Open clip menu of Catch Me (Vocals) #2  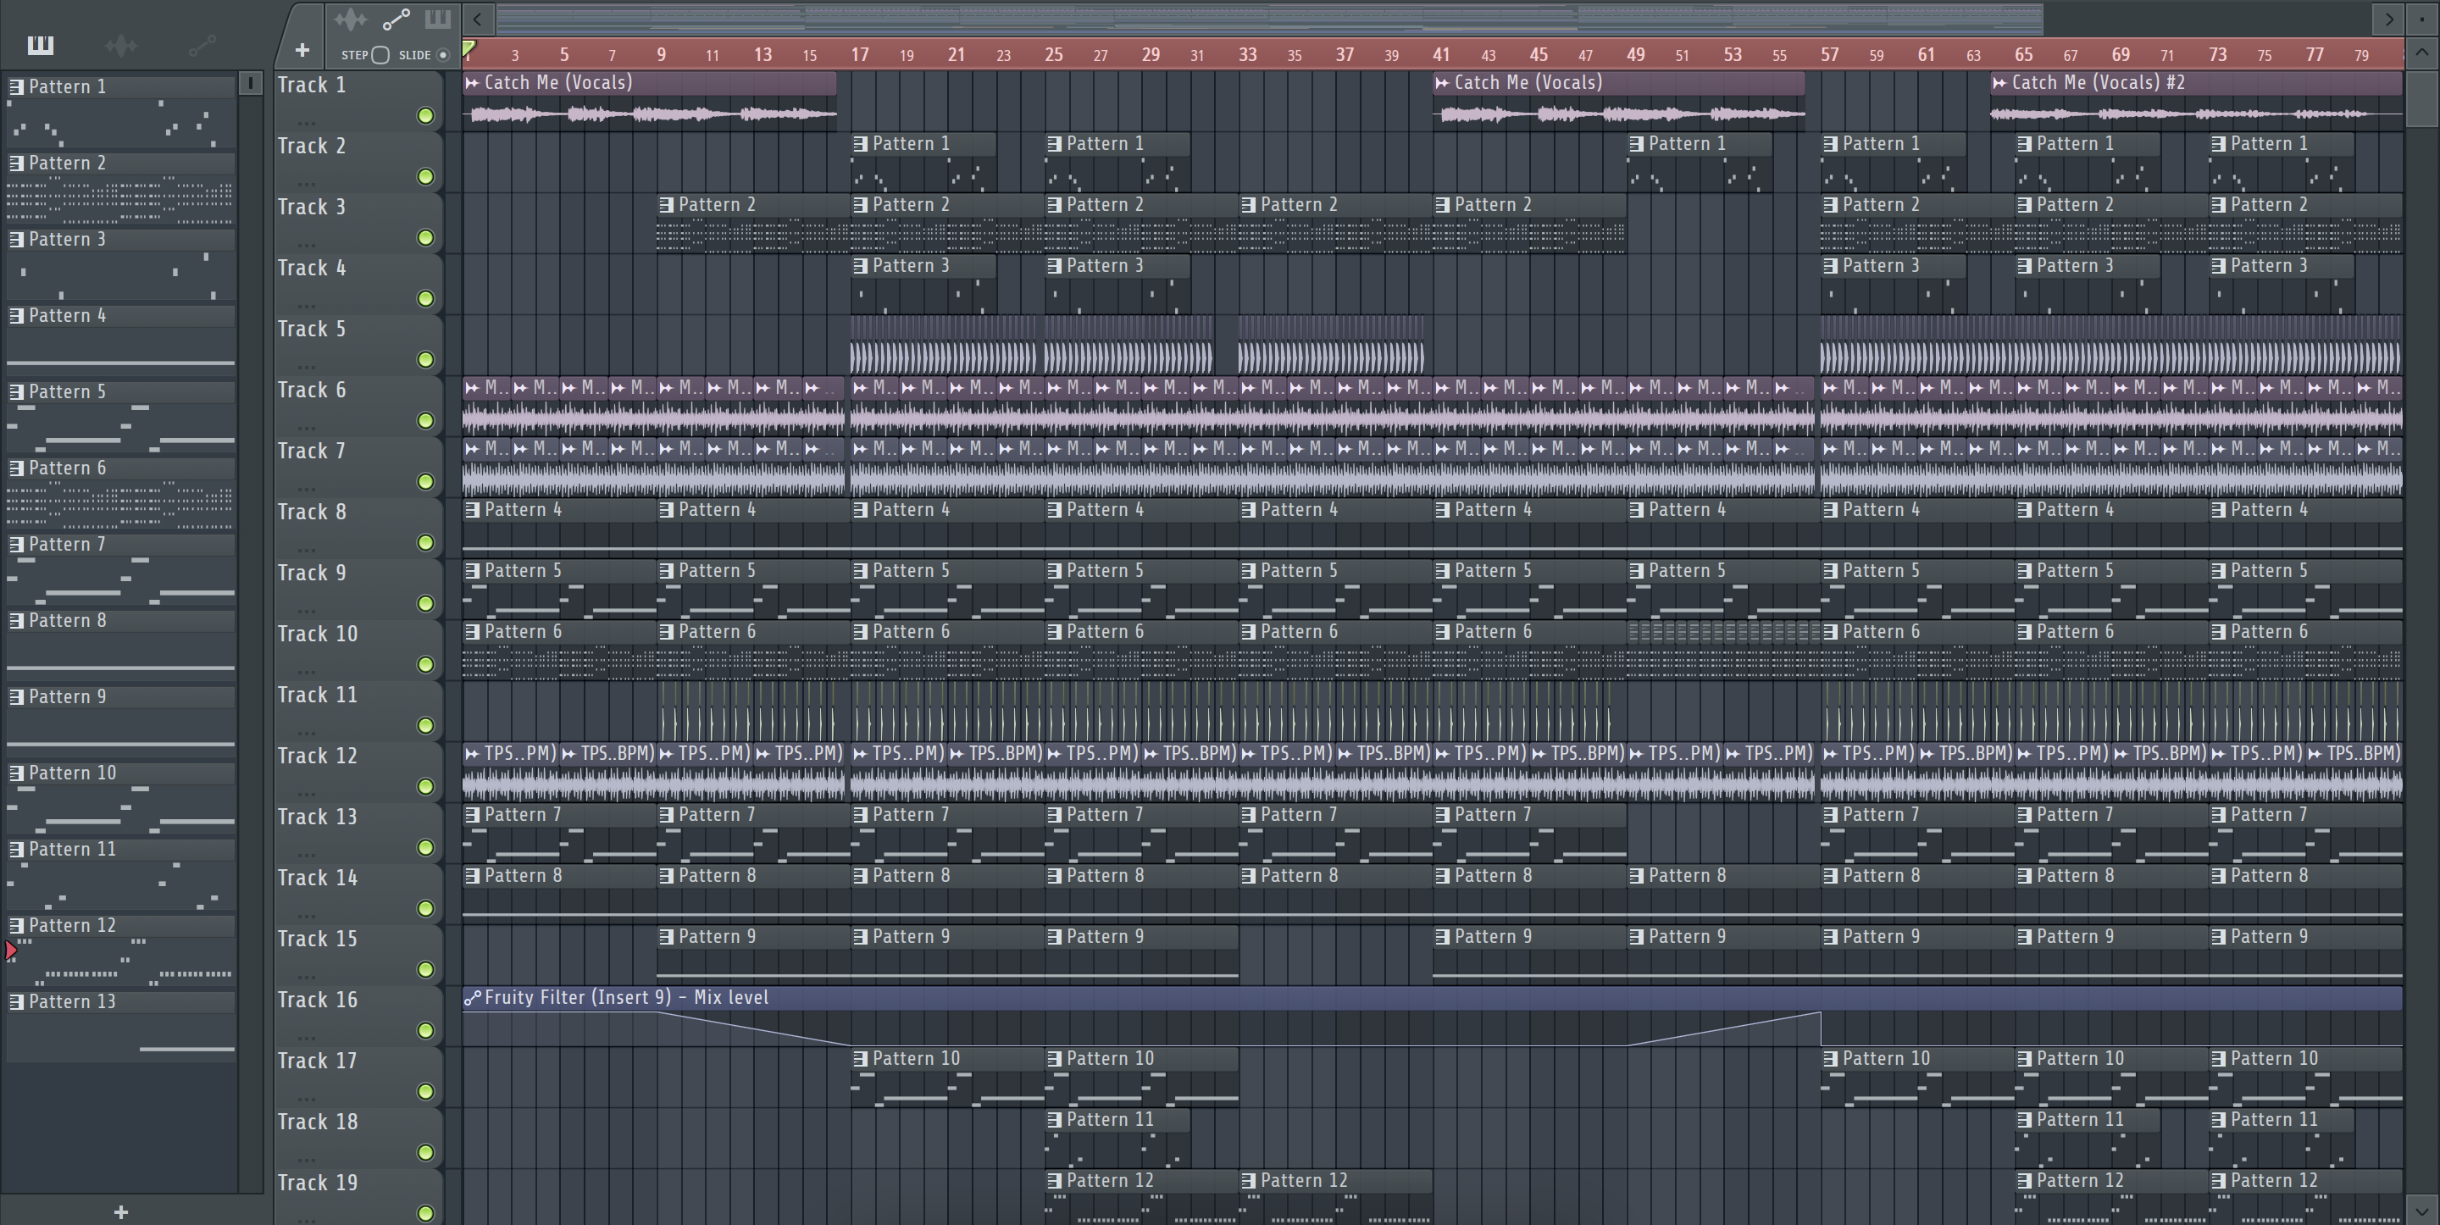pos(1999,83)
